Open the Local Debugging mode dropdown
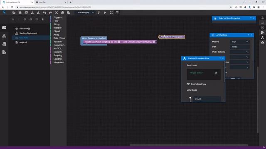This screenshot has width=266, height=149. (x=85, y=13)
